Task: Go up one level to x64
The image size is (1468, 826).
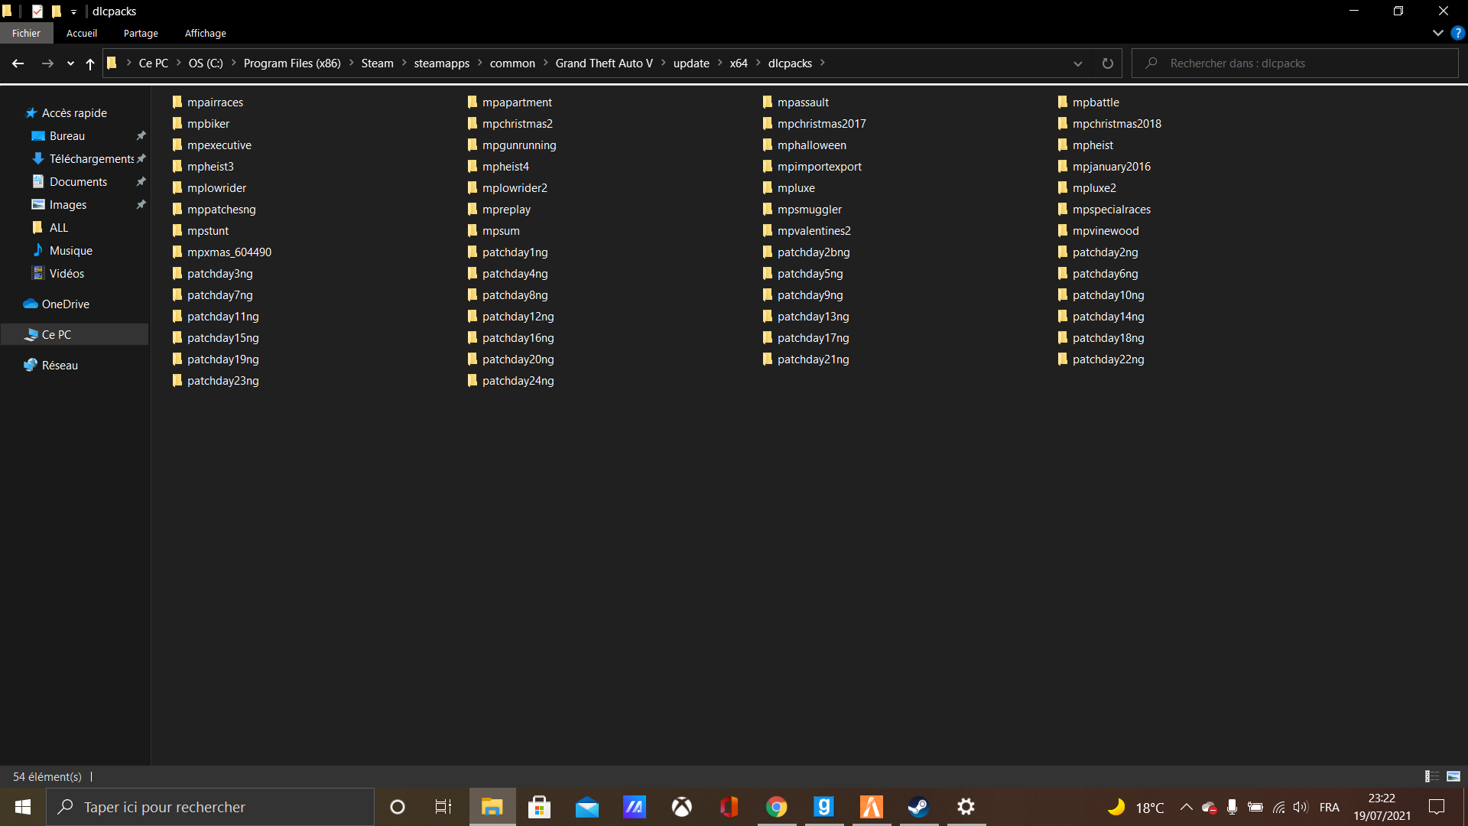Action: pyautogui.click(x=90, y=63)
